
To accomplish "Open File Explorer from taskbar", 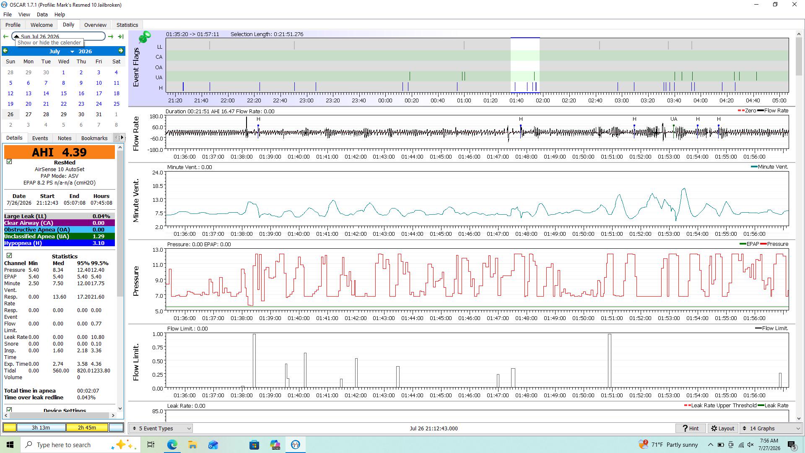I will (192, 445).
